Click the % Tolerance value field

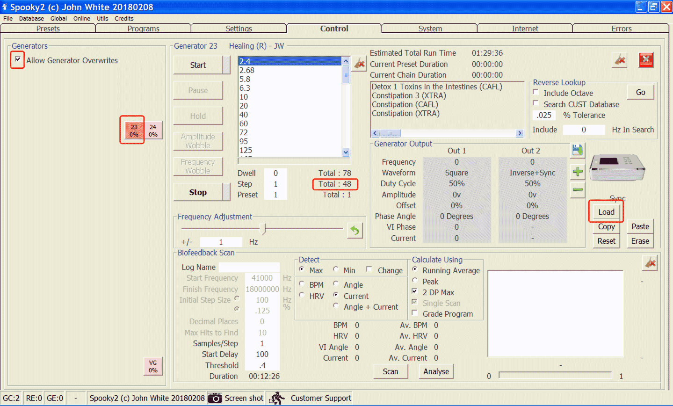tap(544, 115)
